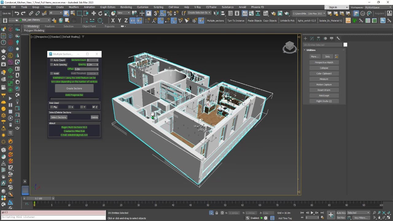The image size is (393, 221).
Task: Click the Selection Lock padlock icon
Action: click(217, 213)
